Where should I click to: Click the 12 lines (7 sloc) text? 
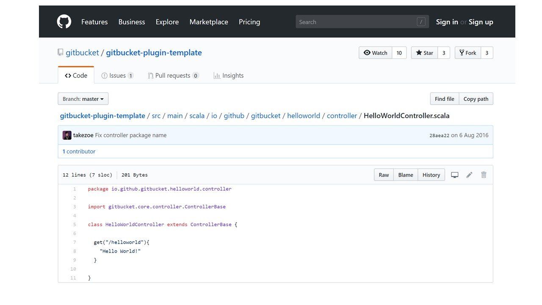87,175
